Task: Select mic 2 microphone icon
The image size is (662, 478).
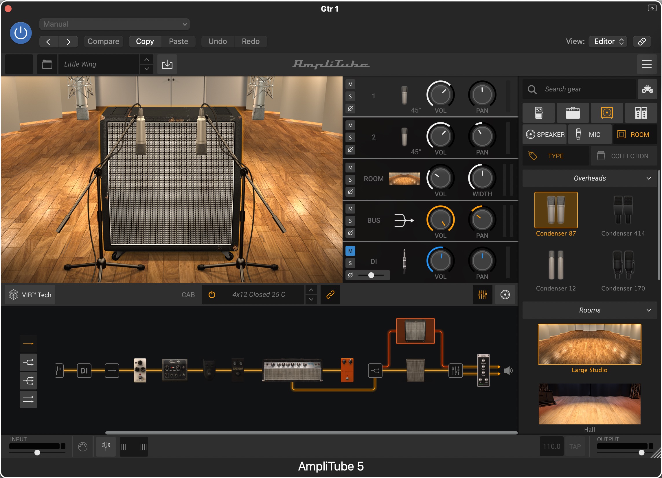Action: (x=404, y=137)
